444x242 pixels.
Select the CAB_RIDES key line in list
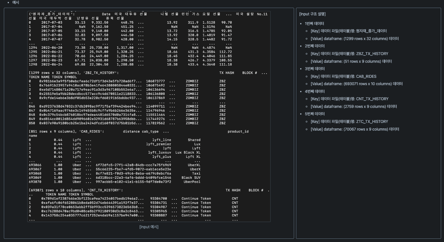[343, 77]
